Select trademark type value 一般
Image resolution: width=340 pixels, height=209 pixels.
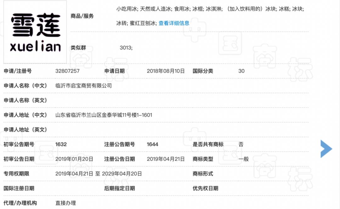[x=243, y=159]
